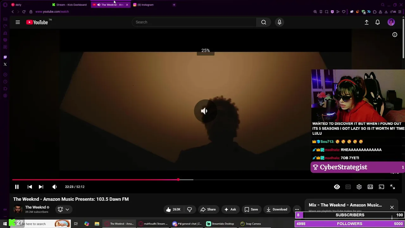Viewport: 405px width, 228px height.
Task: Open The Weeknd channel avatar
Action: point(18,209)
